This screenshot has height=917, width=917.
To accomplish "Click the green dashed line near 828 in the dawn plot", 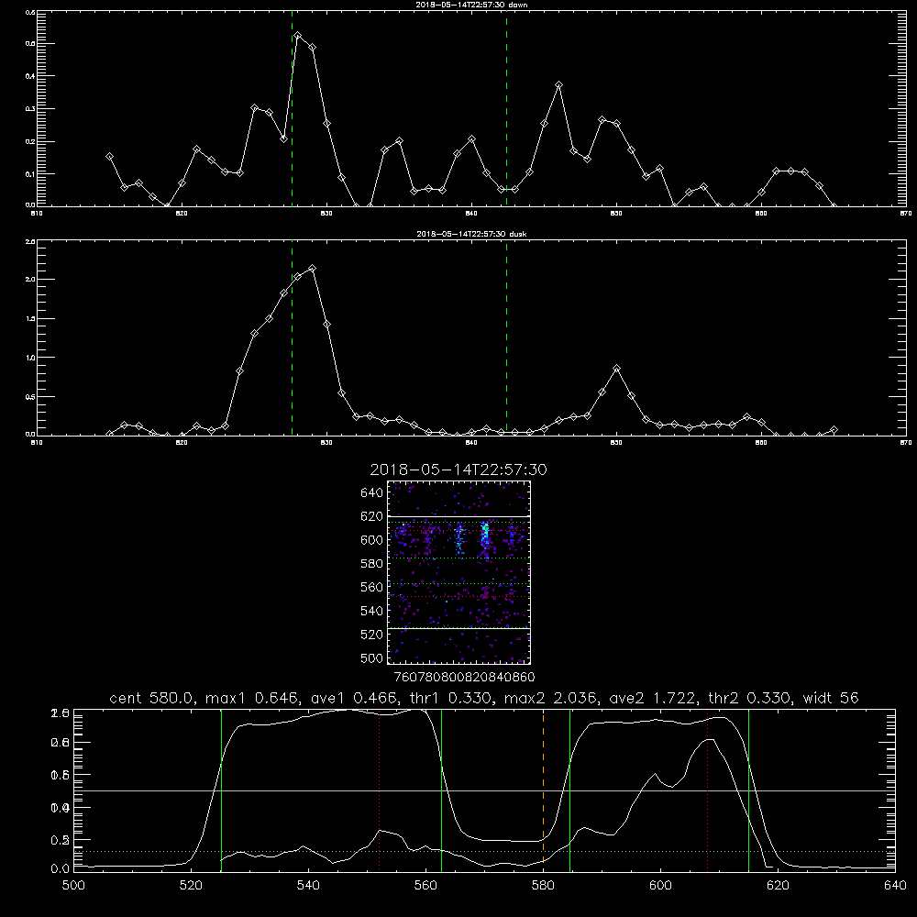I will (x=292, y=108).
